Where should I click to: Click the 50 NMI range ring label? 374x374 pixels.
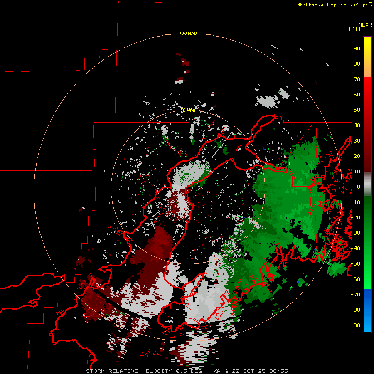pyautogui.click(x=188, y=110)
